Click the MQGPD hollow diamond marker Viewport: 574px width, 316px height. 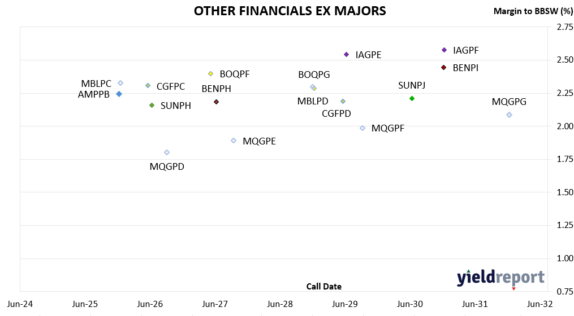coord(167,152)
